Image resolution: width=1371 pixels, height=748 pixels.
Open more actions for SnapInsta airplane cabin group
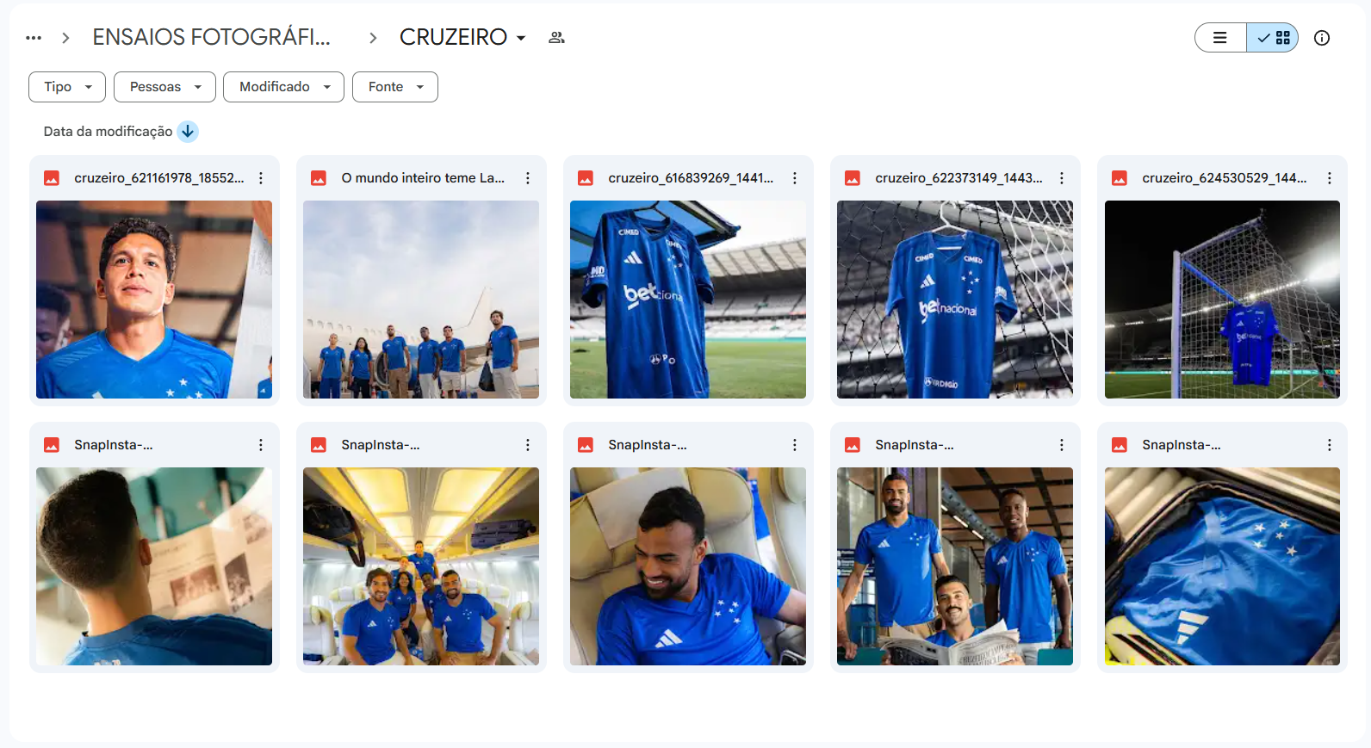pyautogui.click(x=528, y=445)
